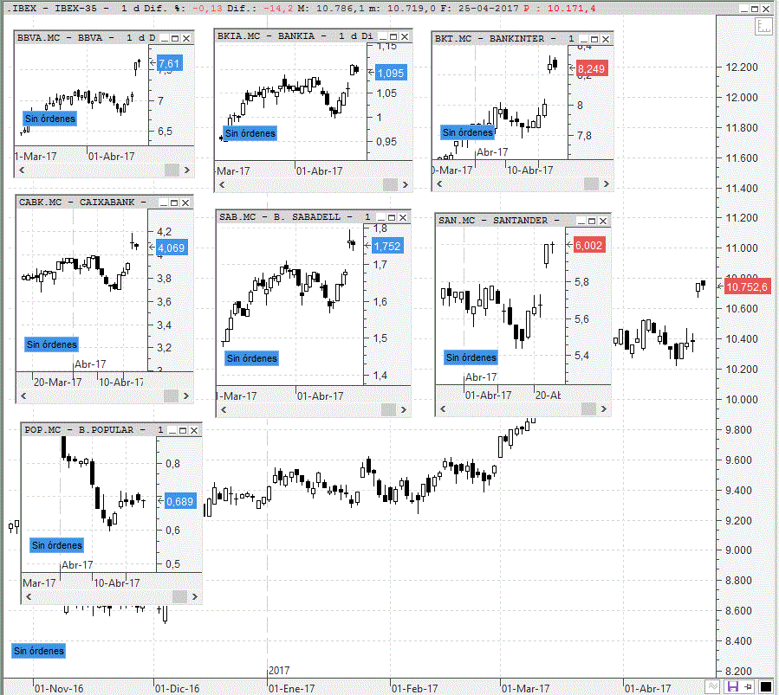Click the 01-Mar-17 date on IBEX axis
The width and height of the screenshot is (779, 695).
(525, 689)
